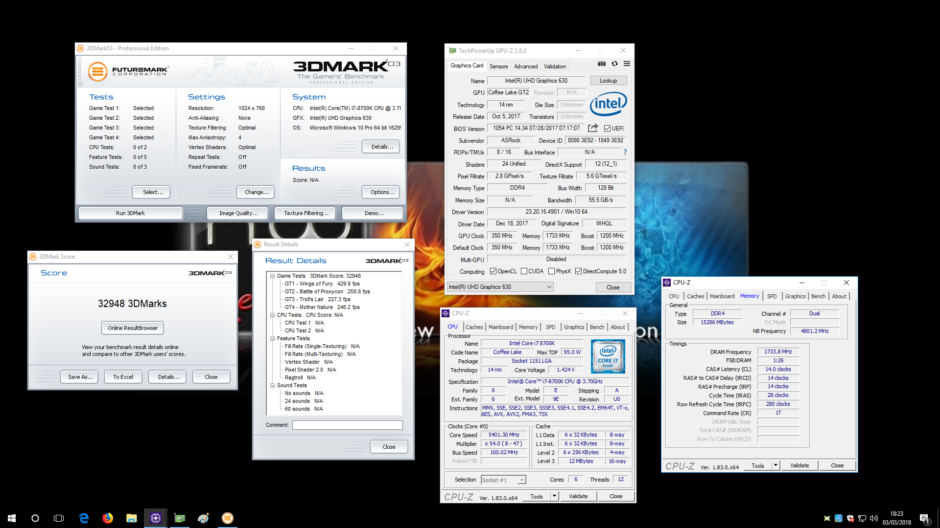The image size is (940, 528).
Task: Click Online ResultBrowser button
Action: coord(133,328)
